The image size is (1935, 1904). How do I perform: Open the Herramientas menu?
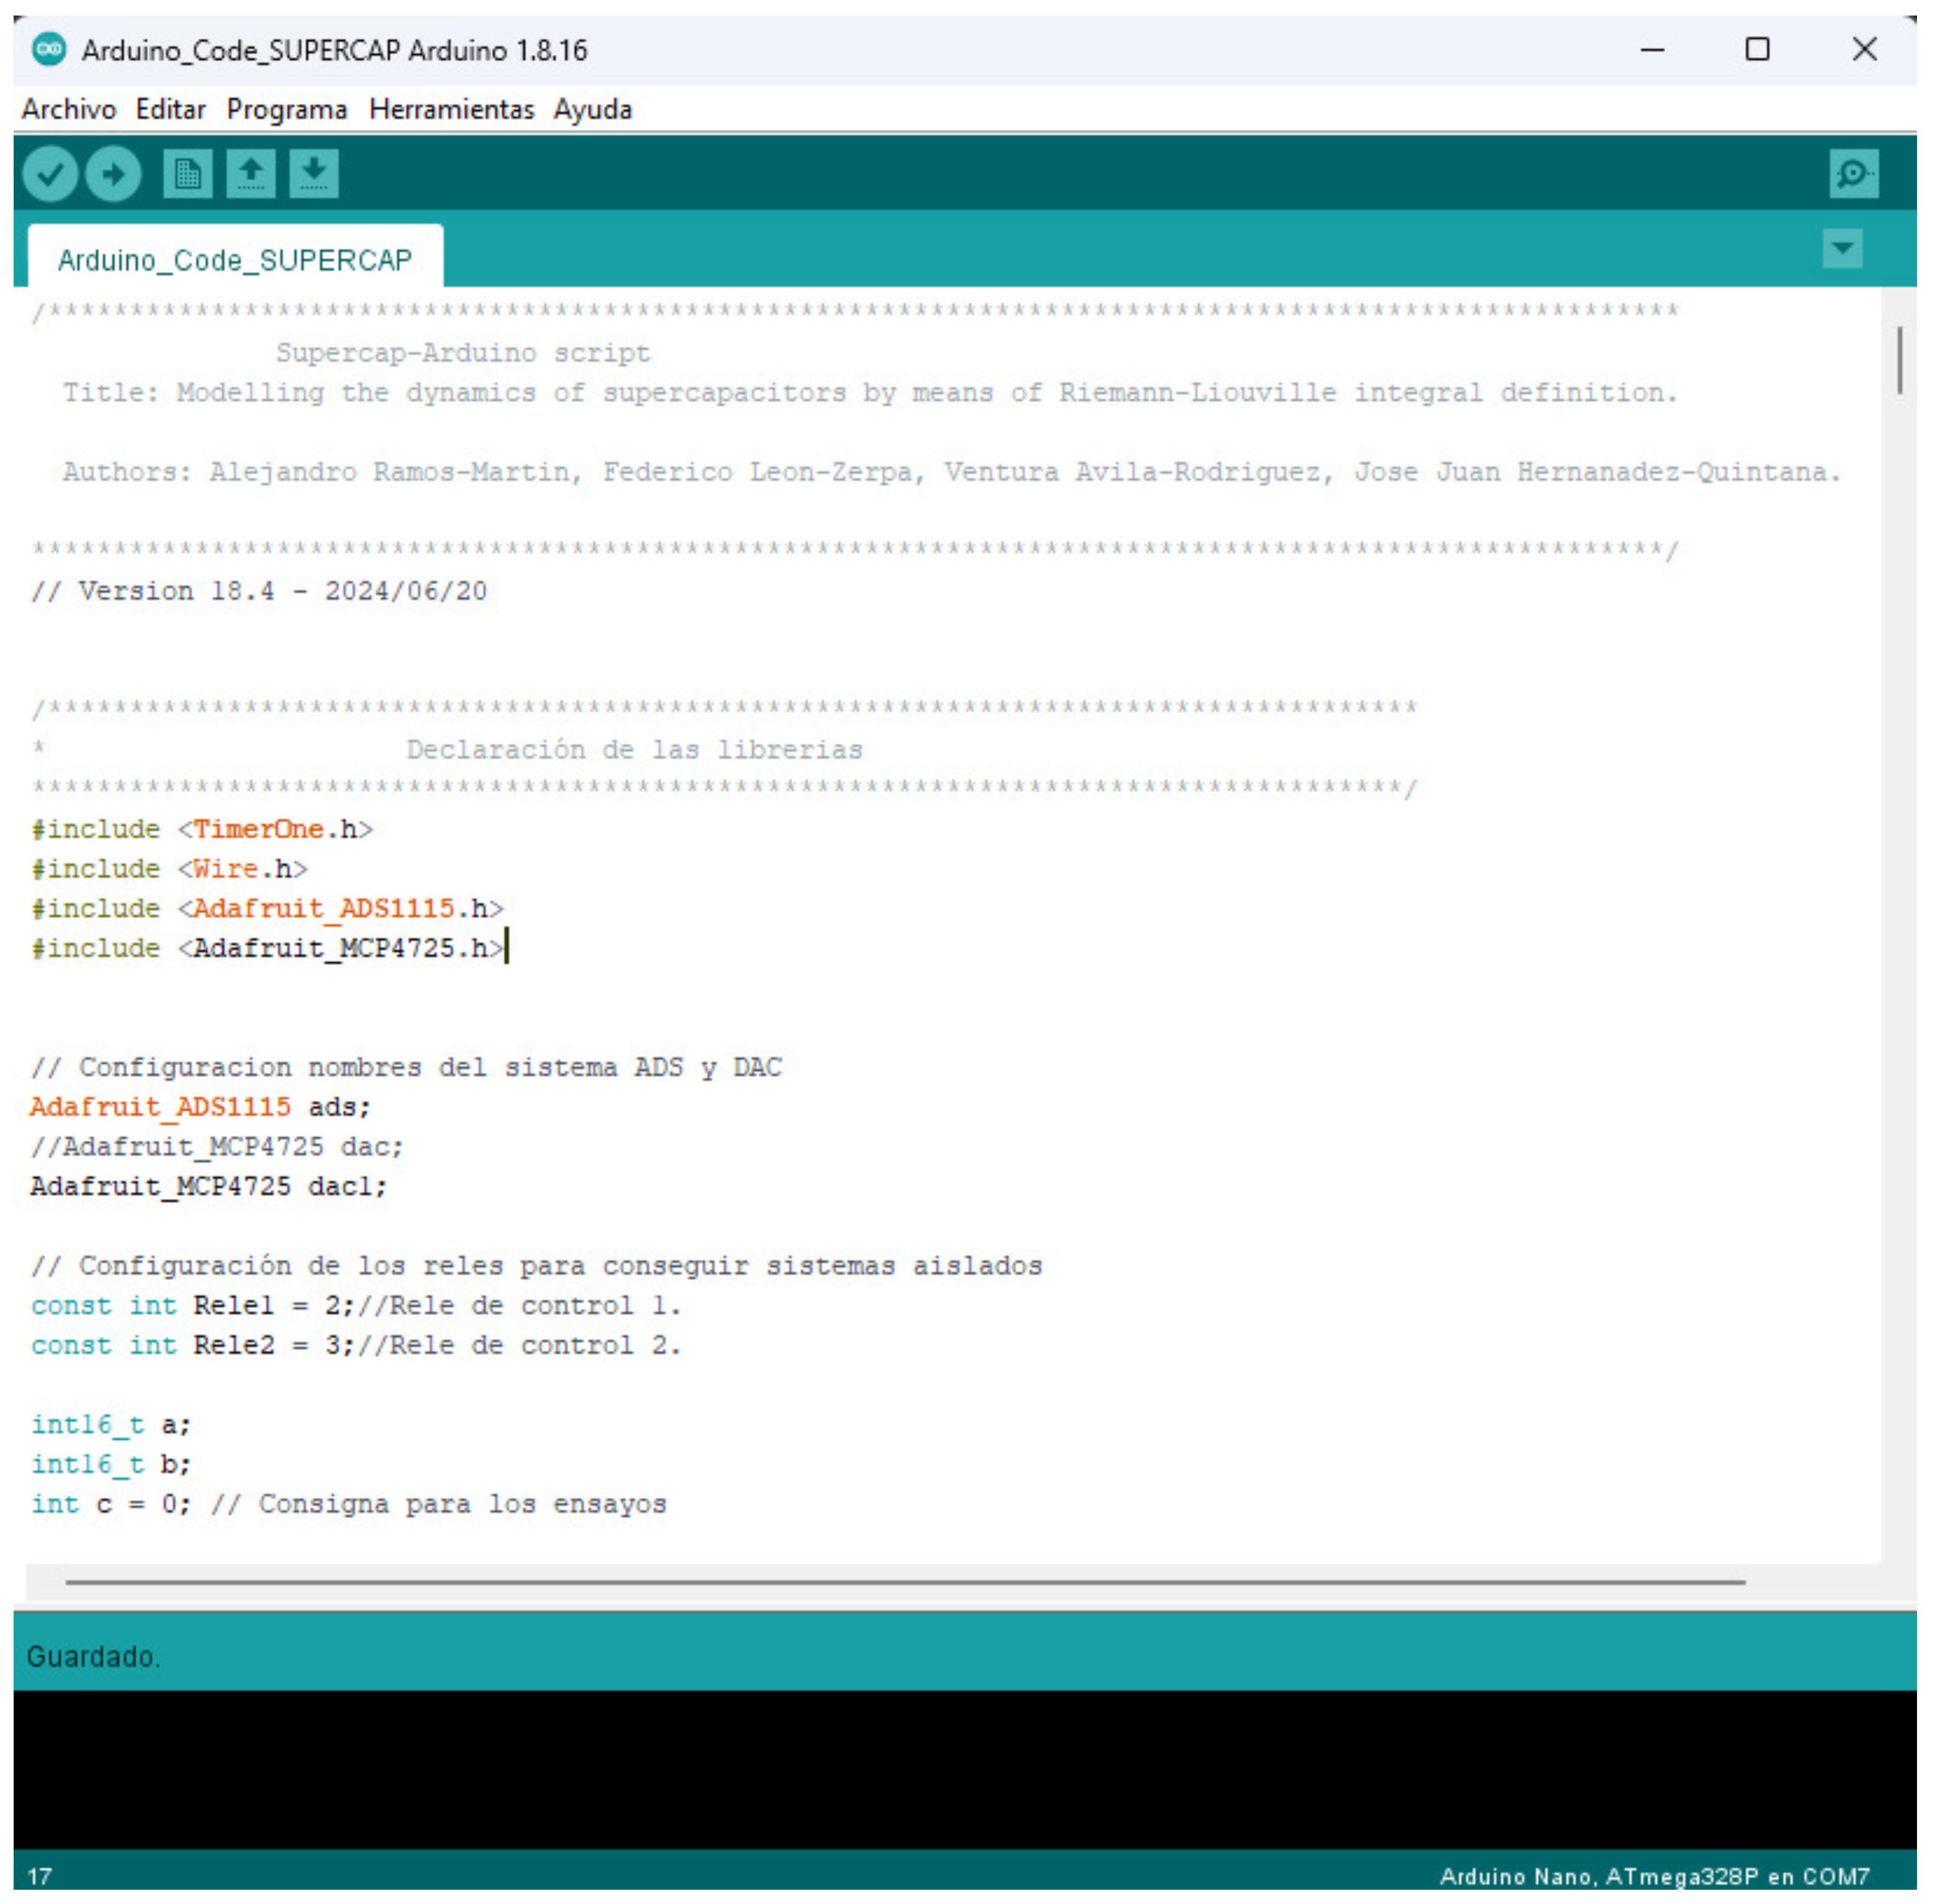[x=451, y=109]
